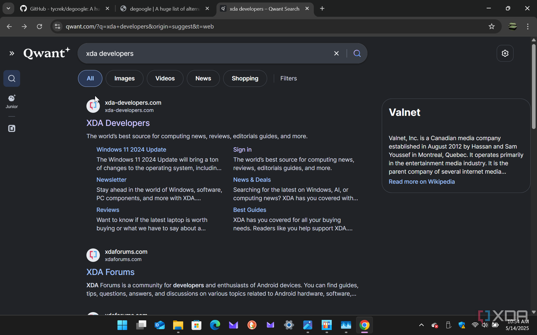The image size is (537, 335).
Task: Bookmark this page with star icon
Action: (492, 27)
